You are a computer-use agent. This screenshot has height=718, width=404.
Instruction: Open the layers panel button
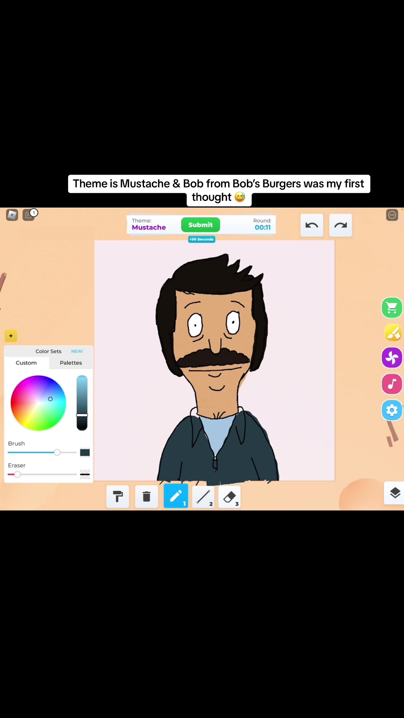coord(395,493)
